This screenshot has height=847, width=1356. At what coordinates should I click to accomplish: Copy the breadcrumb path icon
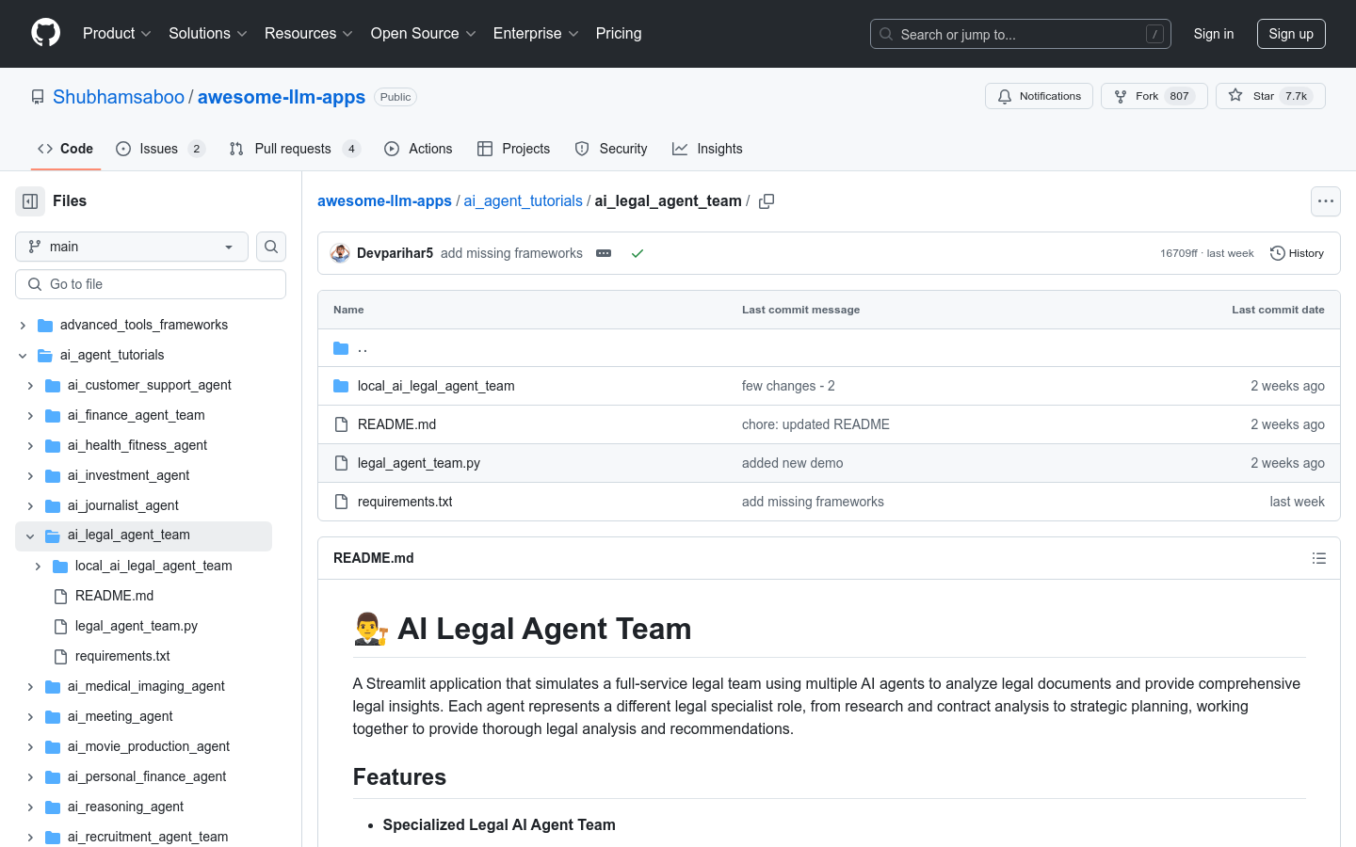767,200
